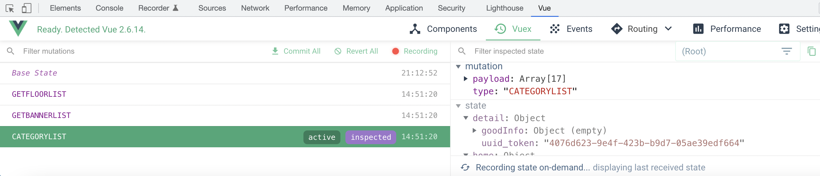Open the Components tree view
This screenshot has width=820, height=176.
443,29
